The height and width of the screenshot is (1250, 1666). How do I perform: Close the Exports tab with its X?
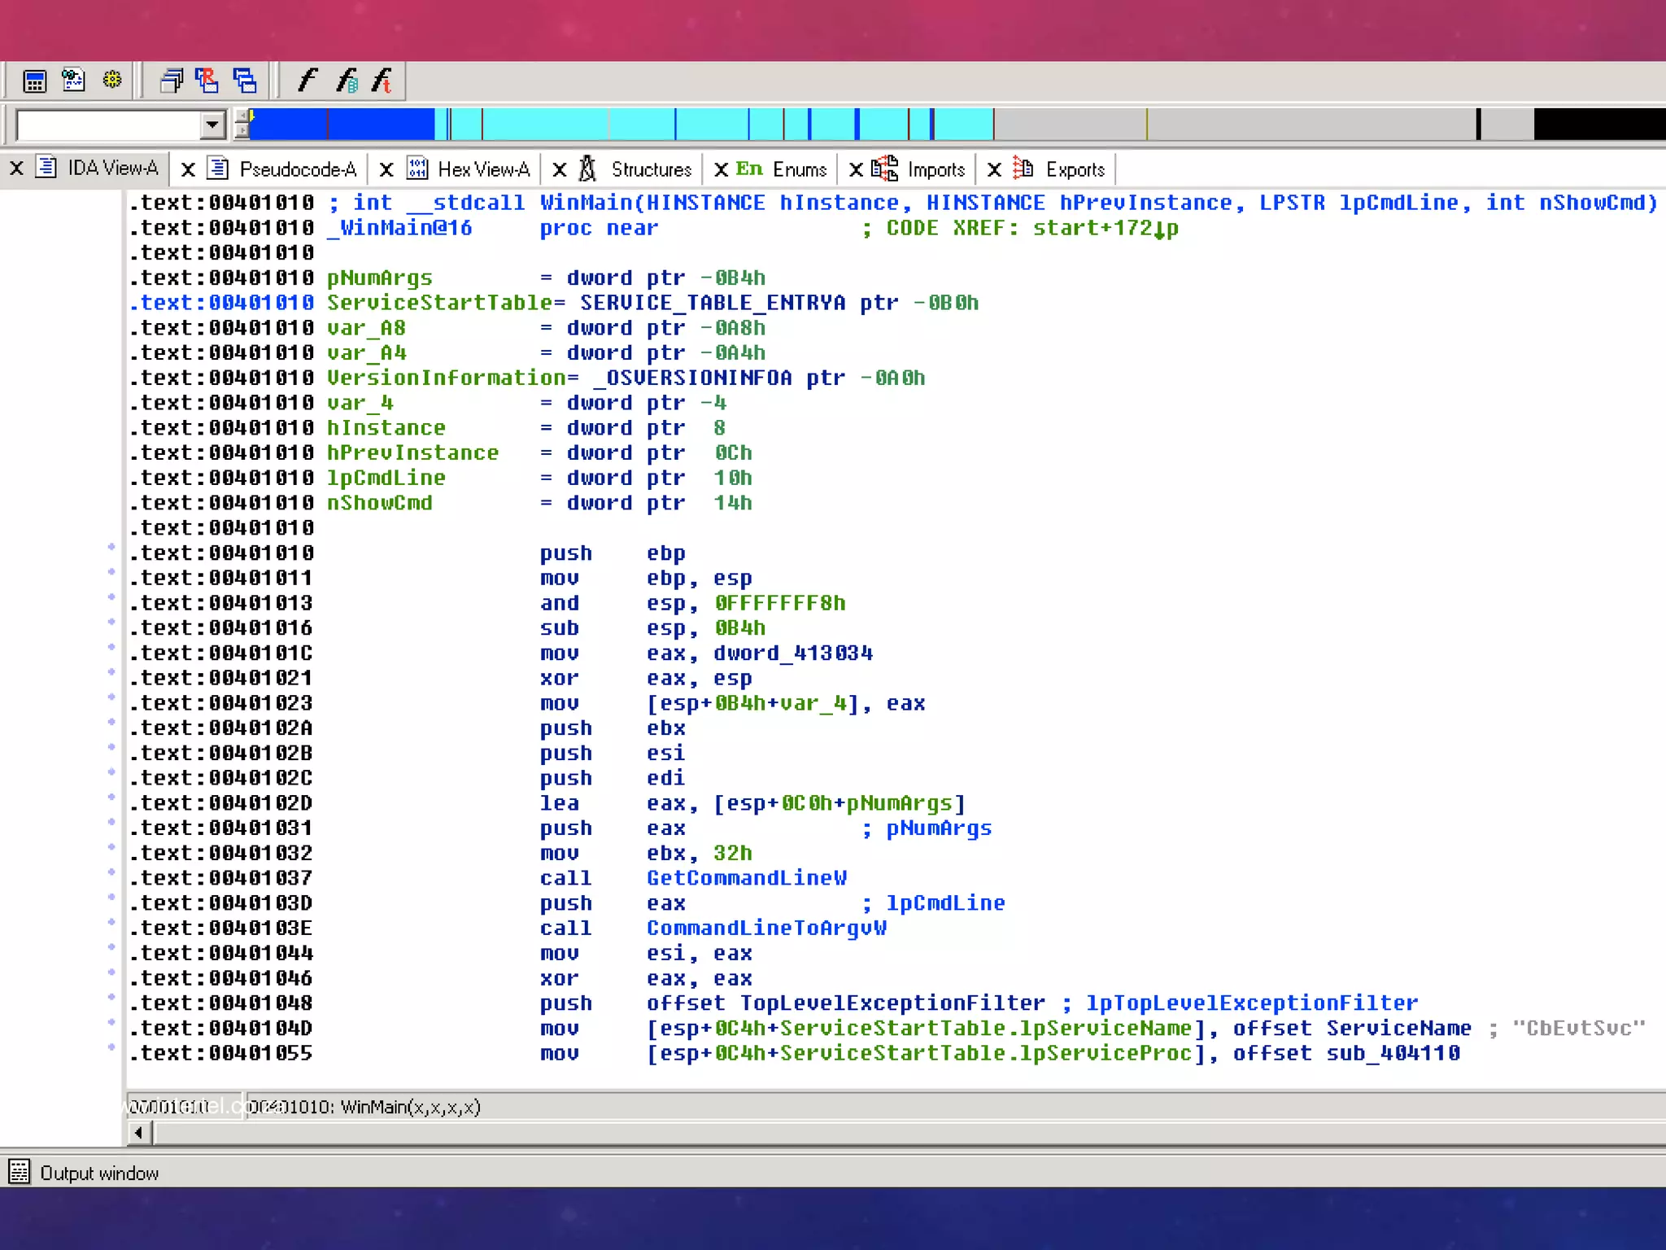[994, 169]
